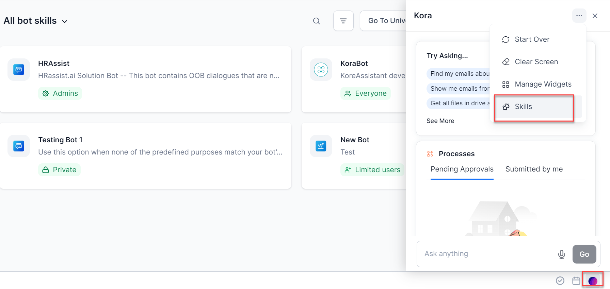Open the Kora assistant orb icon

click(593, 281)
